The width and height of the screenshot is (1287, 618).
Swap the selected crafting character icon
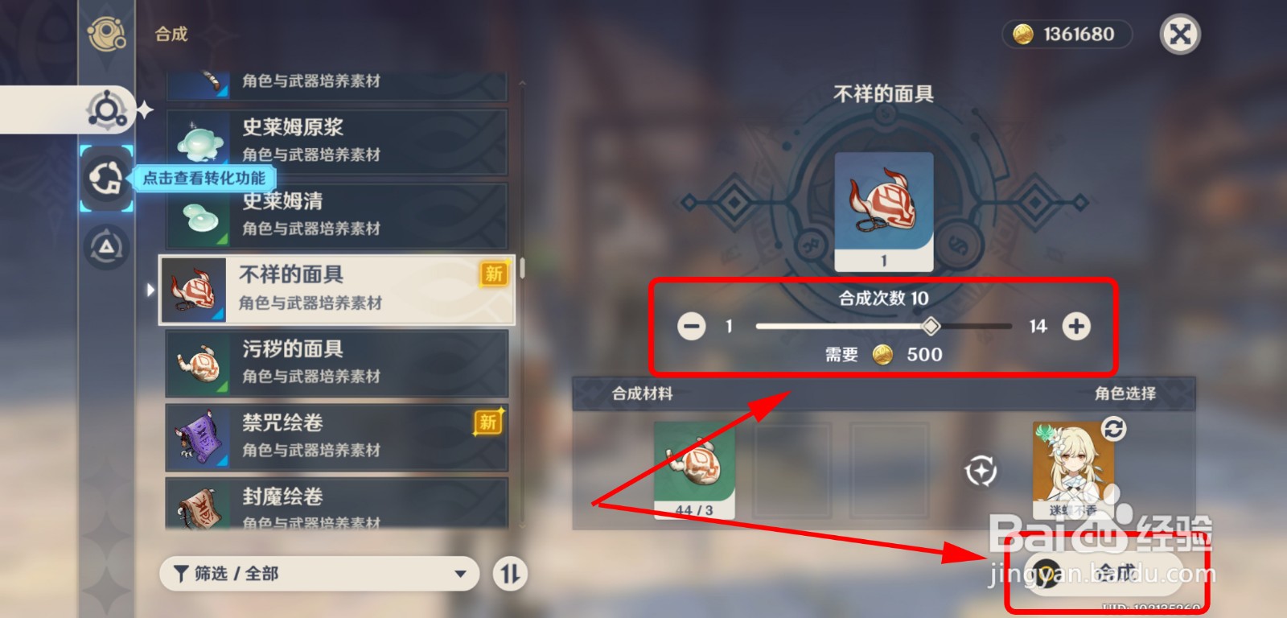(x=1113, y=428)
